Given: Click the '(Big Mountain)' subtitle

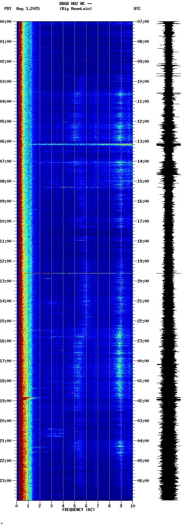Looking at the screenshot, I should (x=76, y=9).
